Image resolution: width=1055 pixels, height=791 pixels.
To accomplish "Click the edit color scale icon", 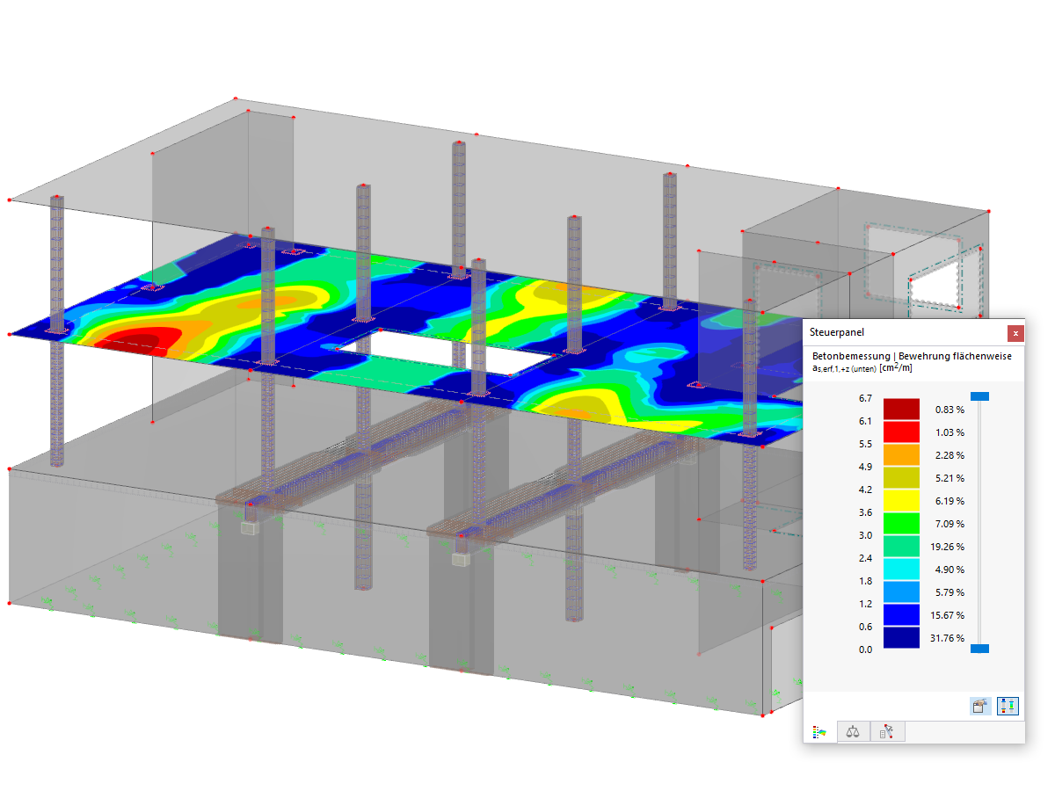I will click(980, 705).
